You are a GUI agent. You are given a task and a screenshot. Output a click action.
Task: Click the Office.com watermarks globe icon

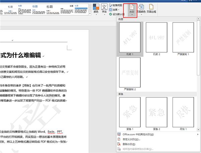(x=119, y=134)
